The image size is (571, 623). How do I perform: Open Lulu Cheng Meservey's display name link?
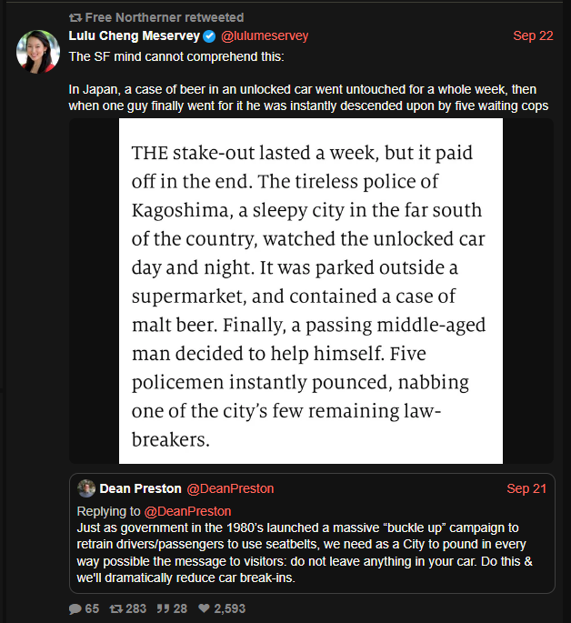(134, 36)
